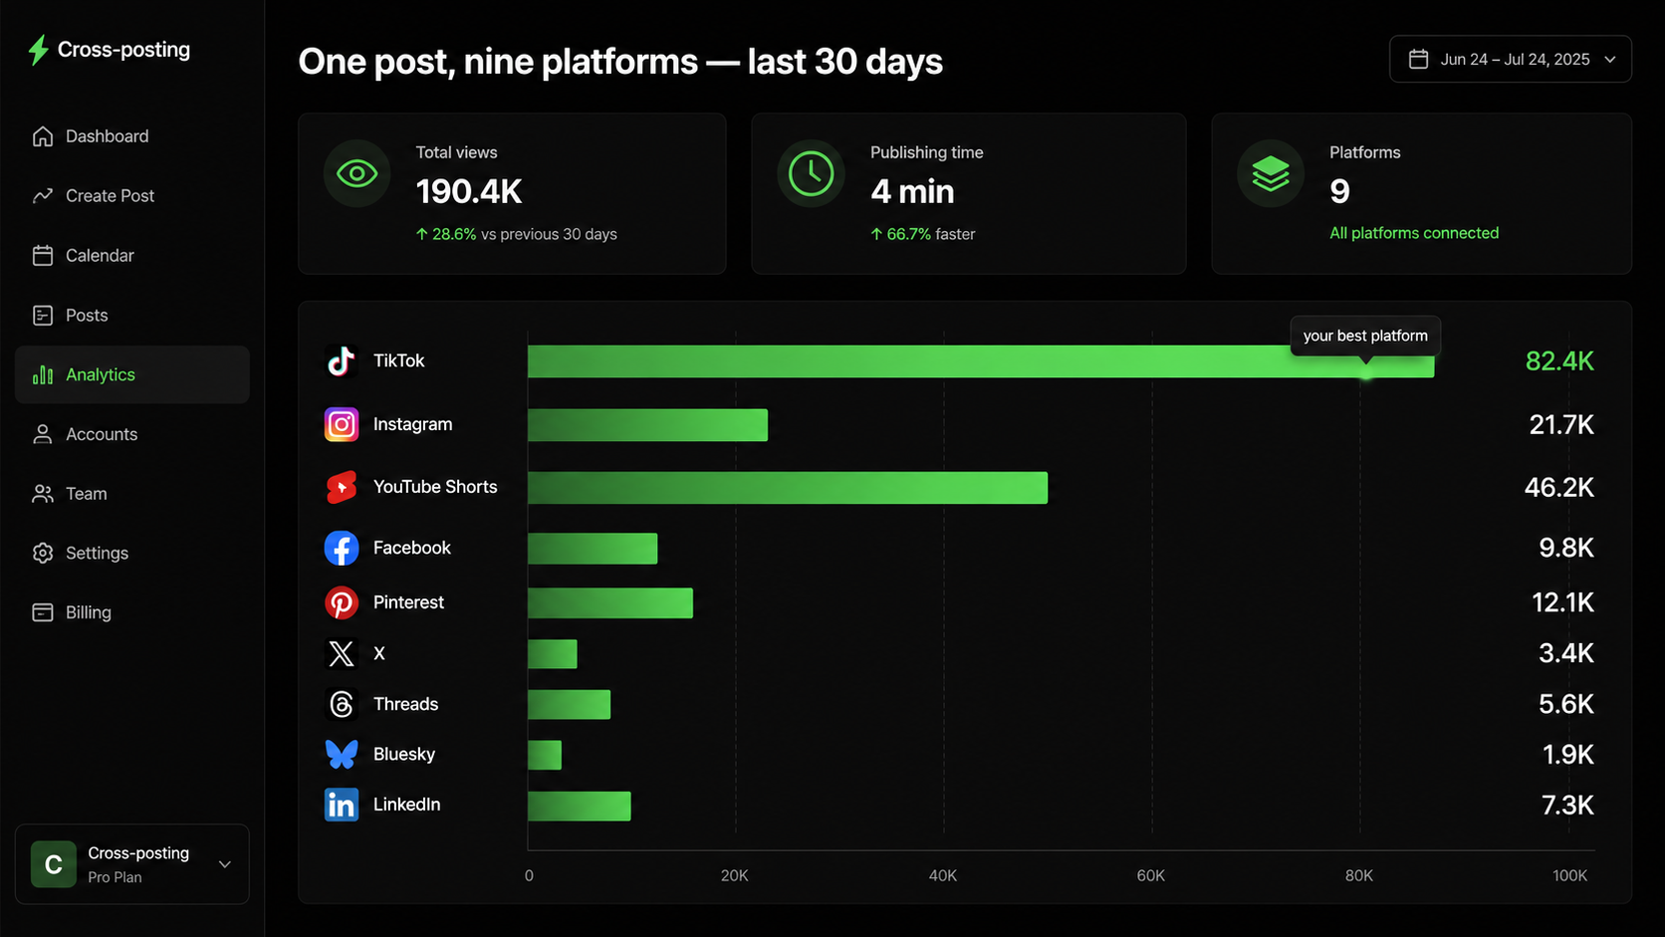Image resolution: width=1665 pixels, height=937 pixels.
Task: Click the 3.4K X value
Action: 1566,653
